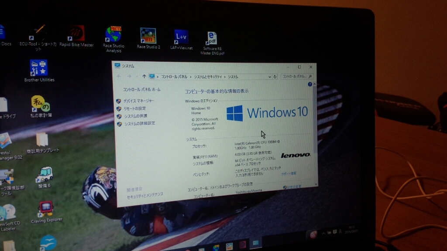
Task: Select システムとセキュリティ breadcrumb segment
Action: click(207, 77)
